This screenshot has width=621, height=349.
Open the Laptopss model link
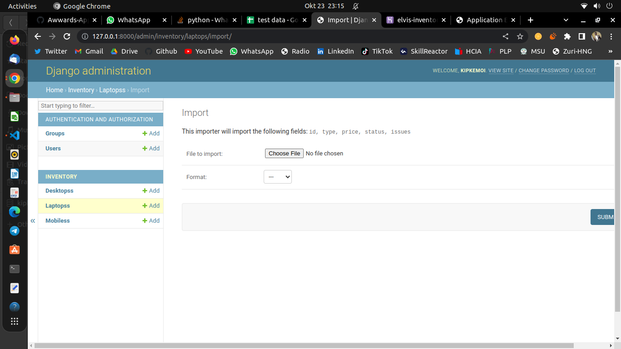pyautogui.click(x=58, y=206)
